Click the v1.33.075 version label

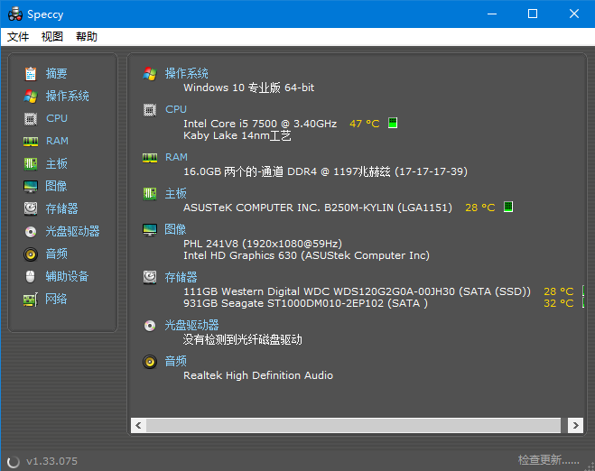click(x=52, y=461)
